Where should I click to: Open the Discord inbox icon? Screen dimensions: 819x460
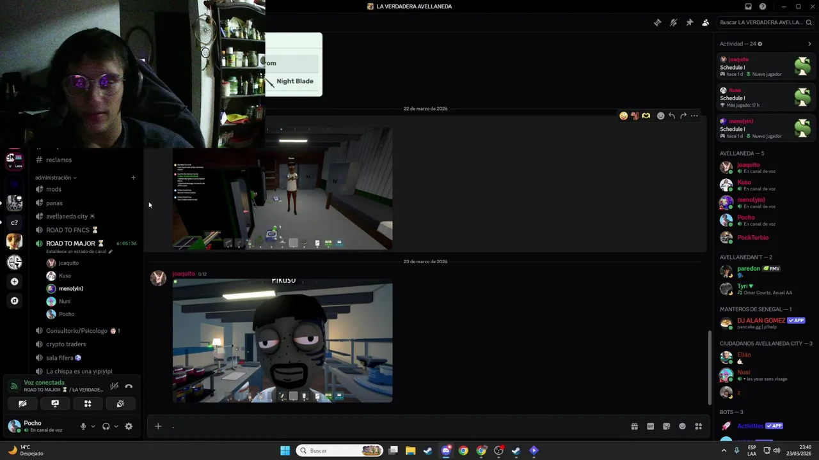[x=748, y=6]
